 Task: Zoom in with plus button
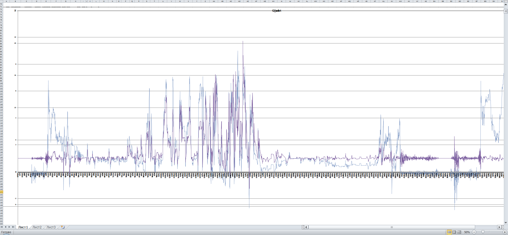click(505, 232)
